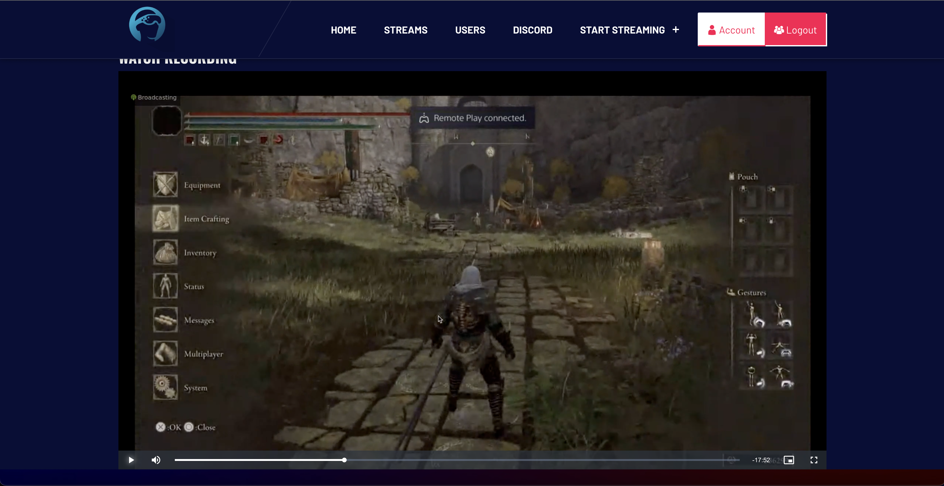The height and width of the screenshot is (486, 944).
Task: Click the site logo in the header
Action: 147,24
